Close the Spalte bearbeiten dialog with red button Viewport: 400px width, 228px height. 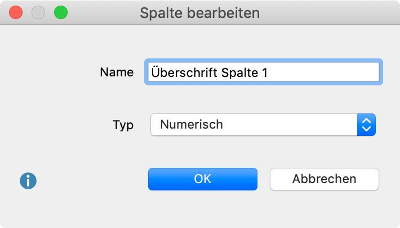[x=16, y=12]
